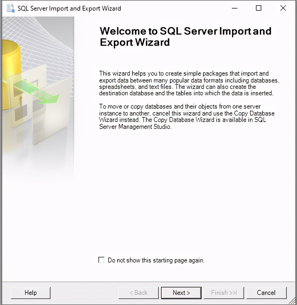Go back with the < Back button
Image resolution: width=297 pixels, height=305 pixels.
coord(138,293)
